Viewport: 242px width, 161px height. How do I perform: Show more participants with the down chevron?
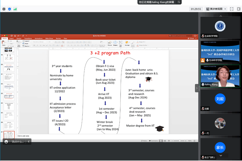click(x=221, y=155)
